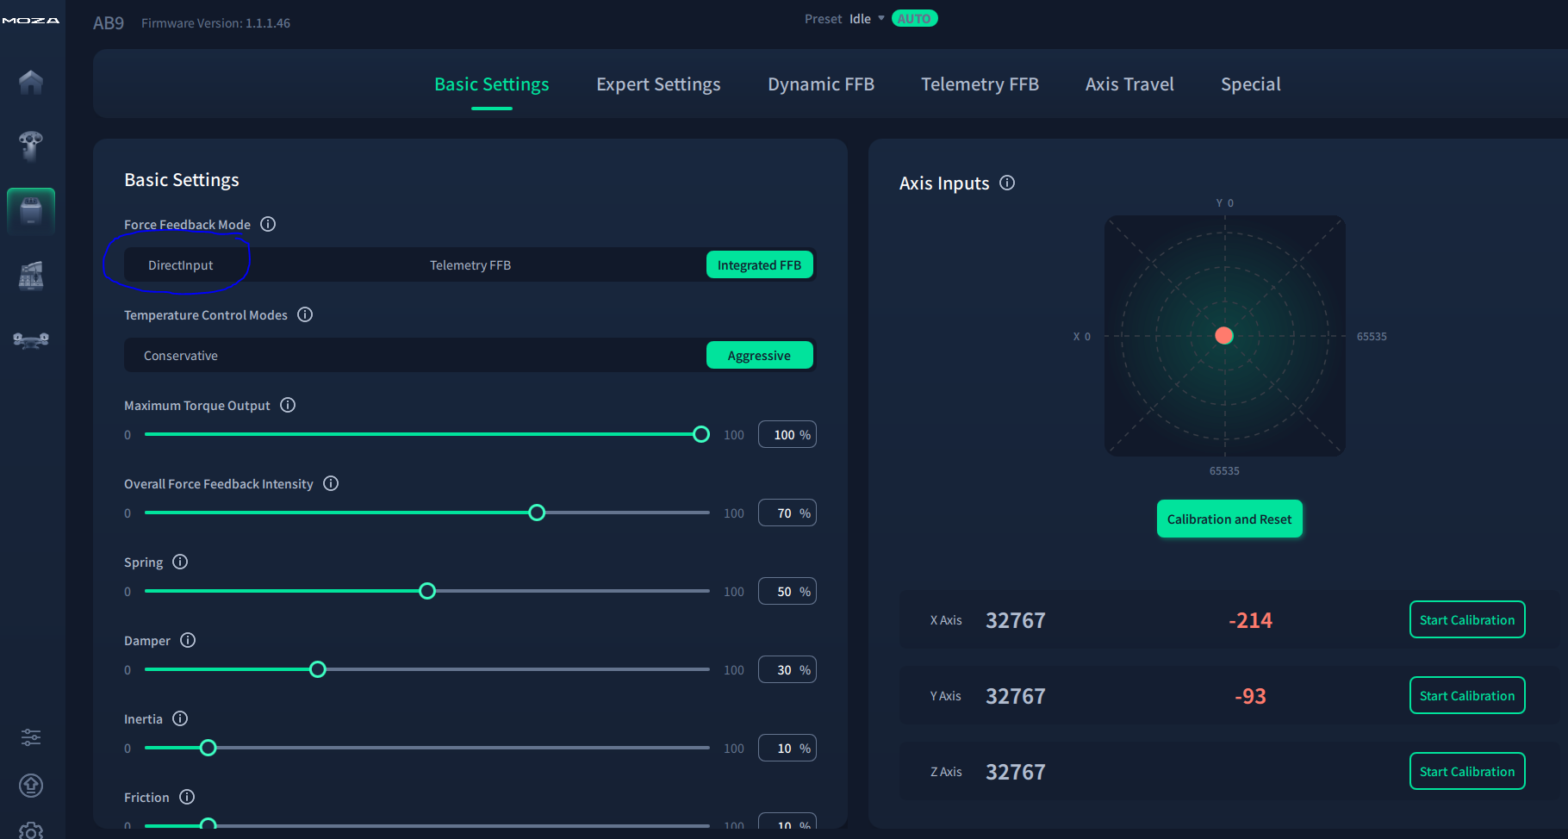
Task: Open the multi-device hub sidebar icon
Action: [x=31, y=340]
